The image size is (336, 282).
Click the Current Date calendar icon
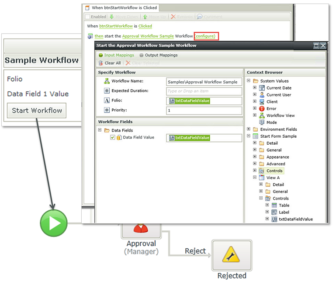point(262,88)
